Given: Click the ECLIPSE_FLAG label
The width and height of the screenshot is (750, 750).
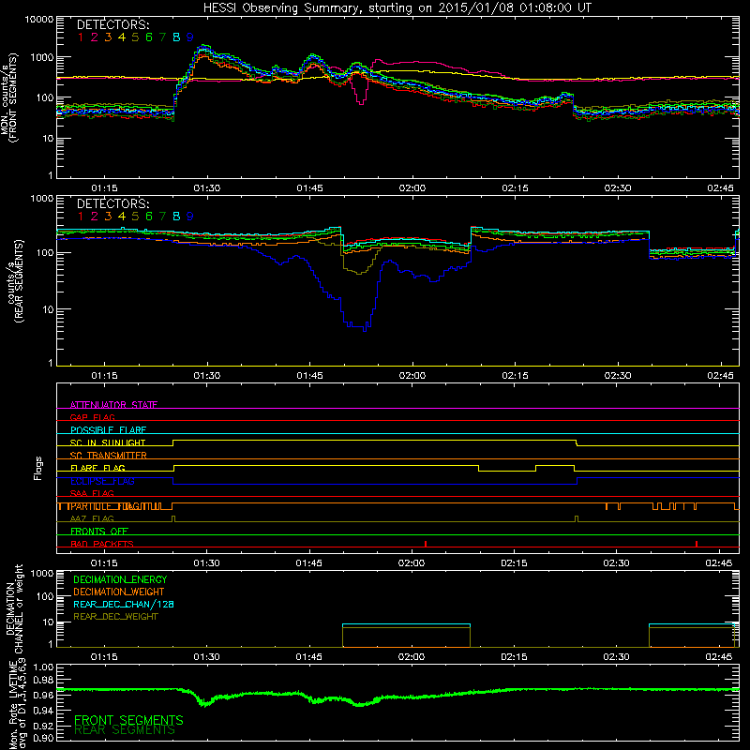Looking at the screenshot, I should pyautogui.click(x=102, y=481).
